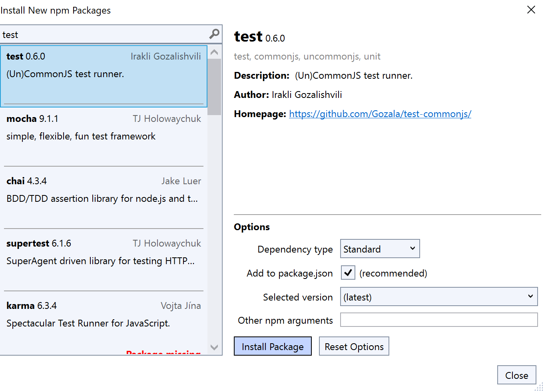The width and height of the screenshot is (544, 392).
Task: Click Reset Options button
Action: pos(354,346)
